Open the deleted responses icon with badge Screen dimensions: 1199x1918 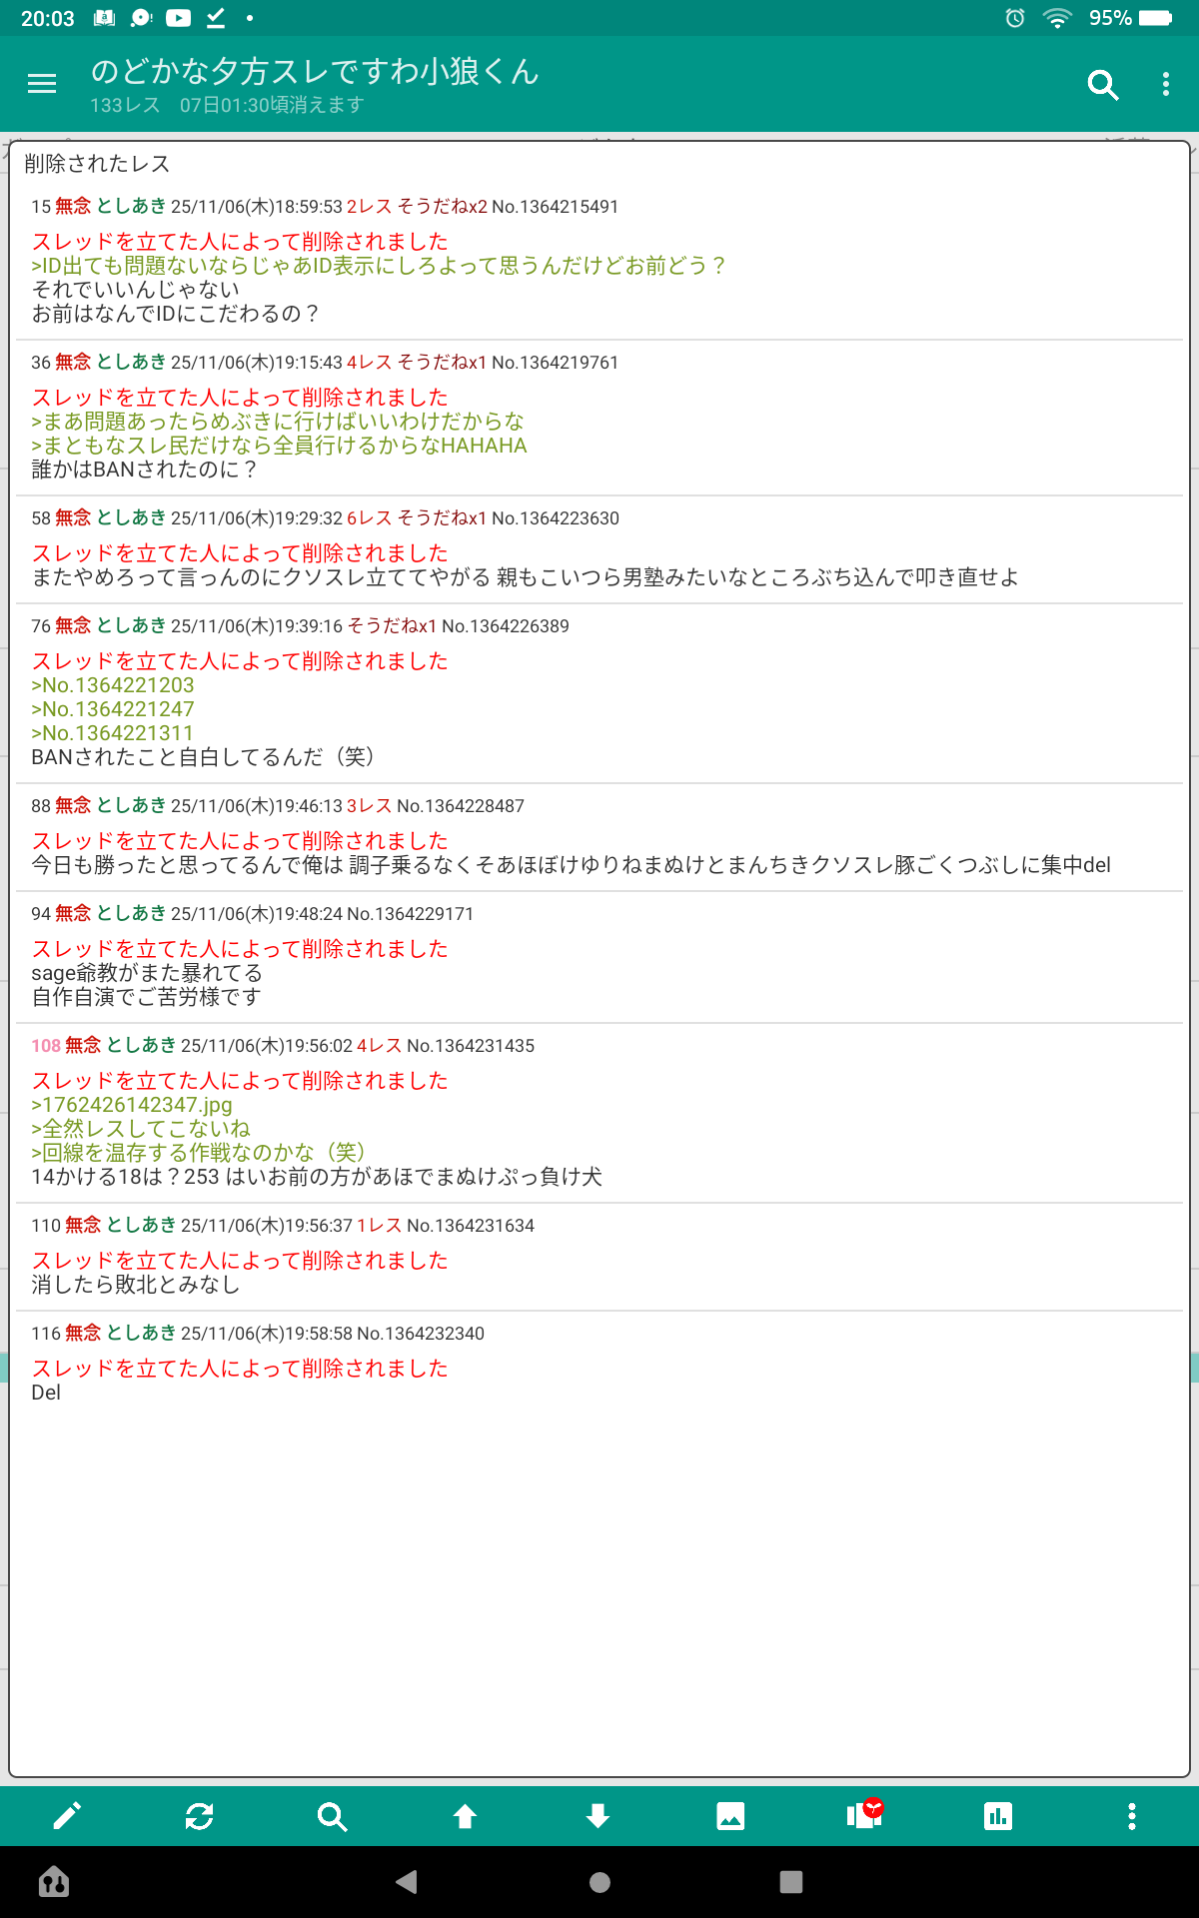click(x=864, y=1814)
